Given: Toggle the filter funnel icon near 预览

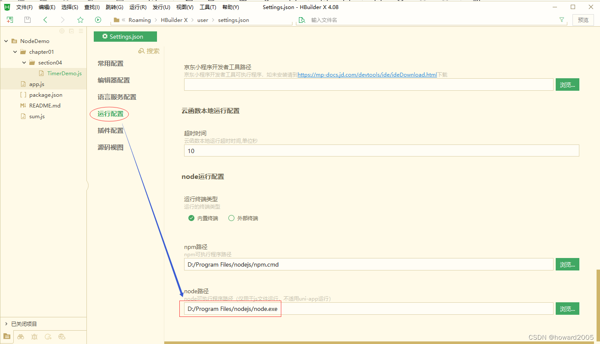Looking at the screenshot, I should click(562, 19).
